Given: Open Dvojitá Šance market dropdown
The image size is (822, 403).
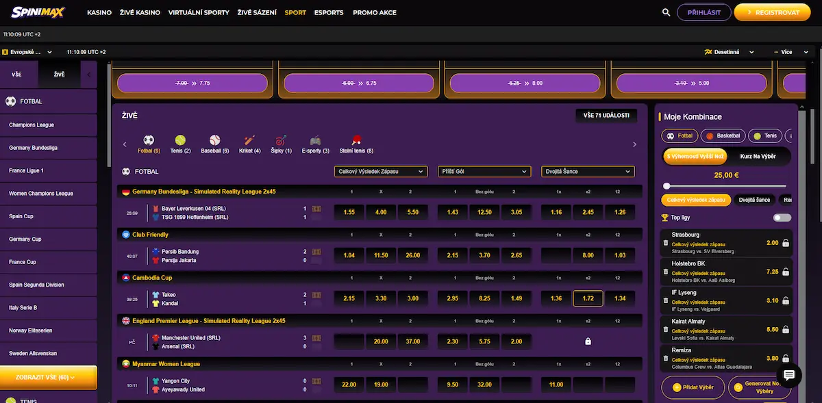Looking at the screenshot, I should (x=588, y=172).
